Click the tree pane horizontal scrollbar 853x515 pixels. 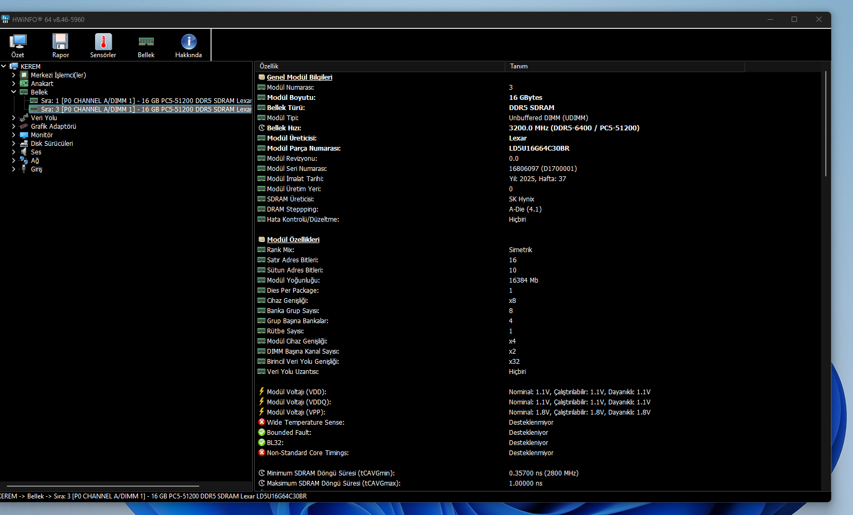pos(103,486)
